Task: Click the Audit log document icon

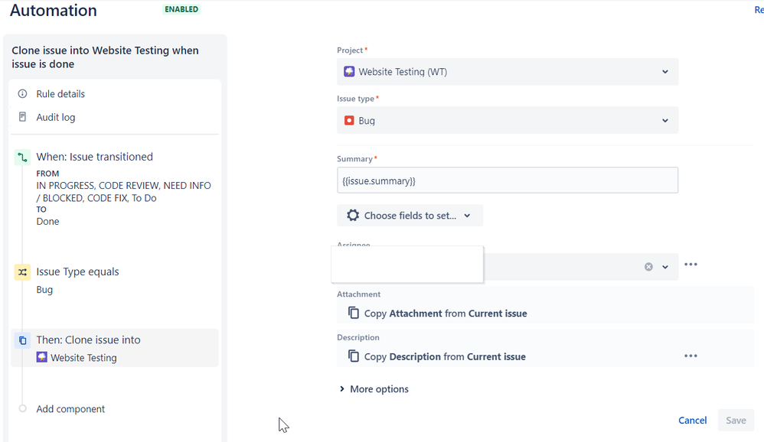Action: 22,117
